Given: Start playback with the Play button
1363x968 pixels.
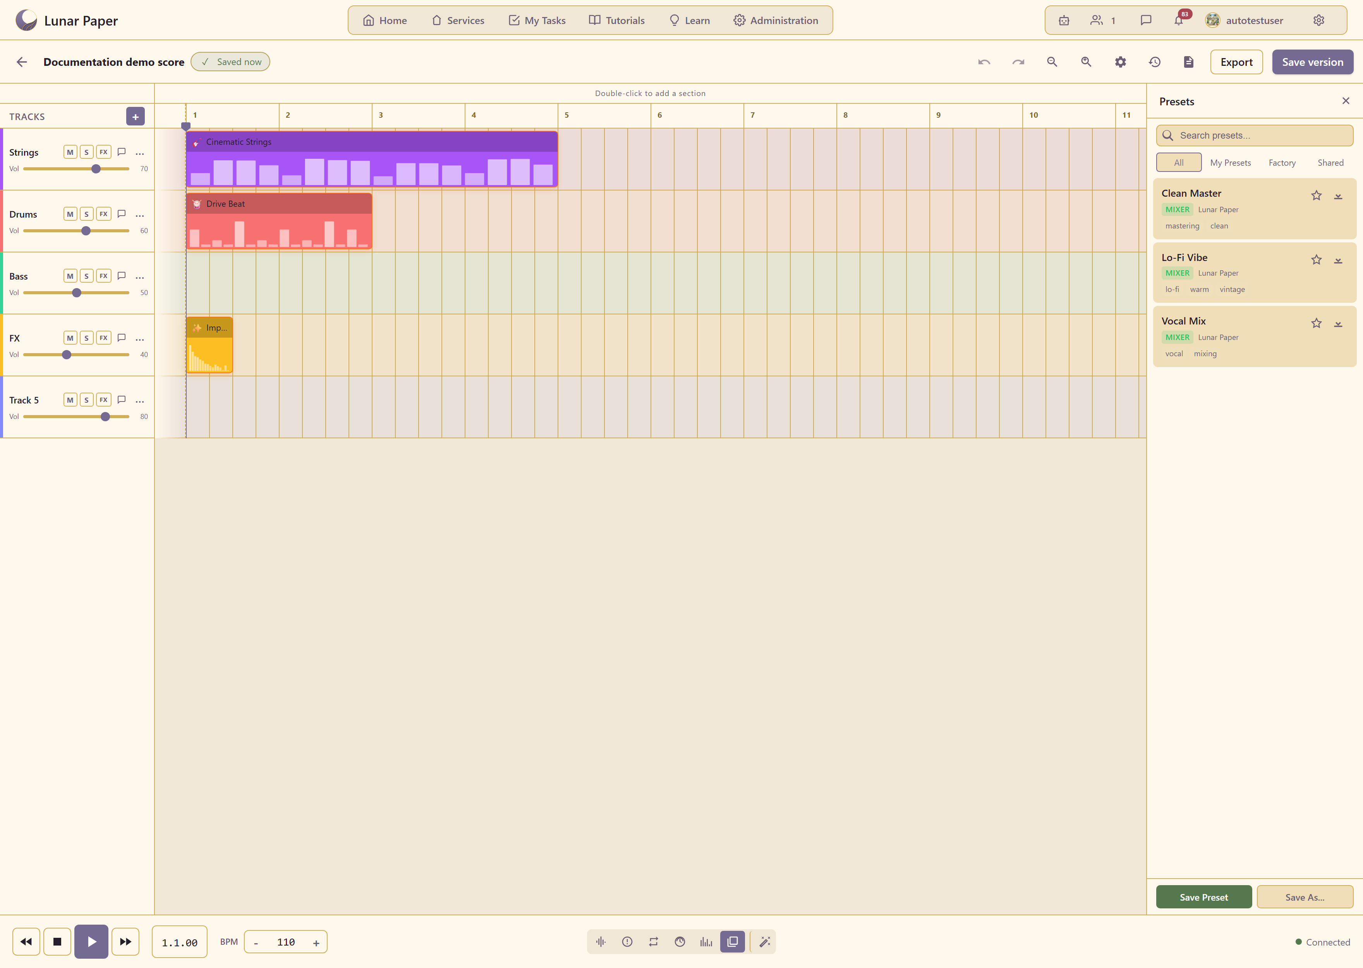Looking at the screenshot, I should (91, 942).
